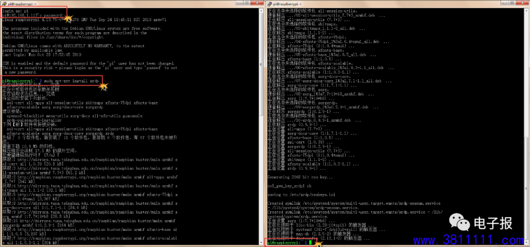Click 'ssl_gen_key_xrdp1 ok' line
Screen dimensions: 530x247
(x=290, y=186)
